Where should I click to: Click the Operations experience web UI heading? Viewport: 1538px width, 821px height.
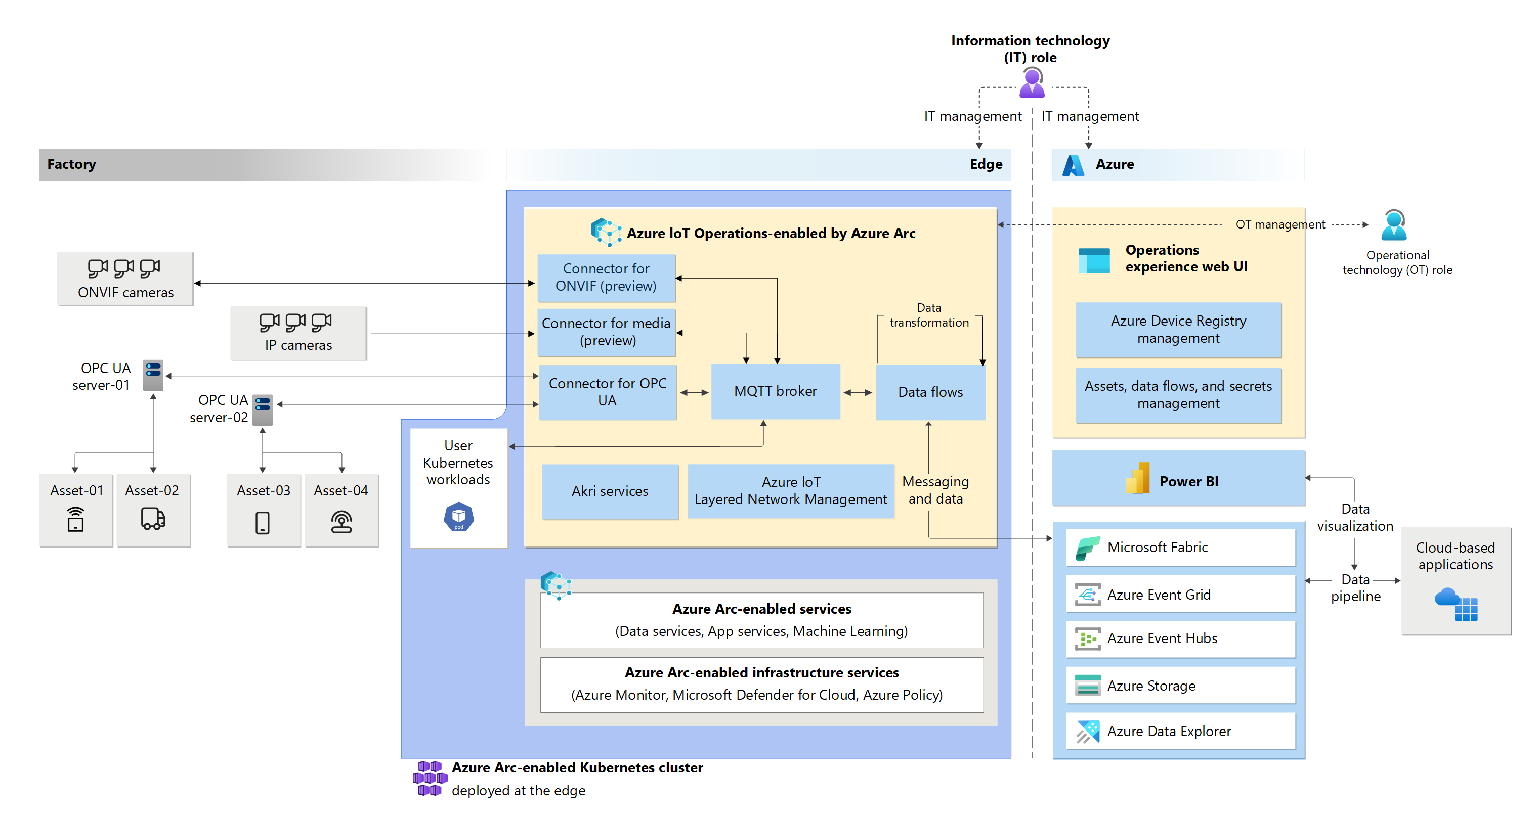click(1186, 259)
